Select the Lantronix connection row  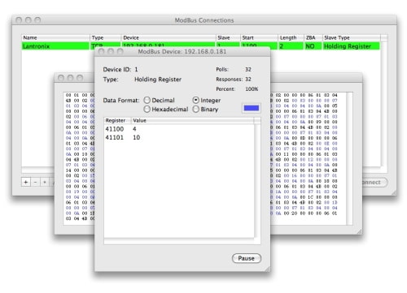coord(201,46)
